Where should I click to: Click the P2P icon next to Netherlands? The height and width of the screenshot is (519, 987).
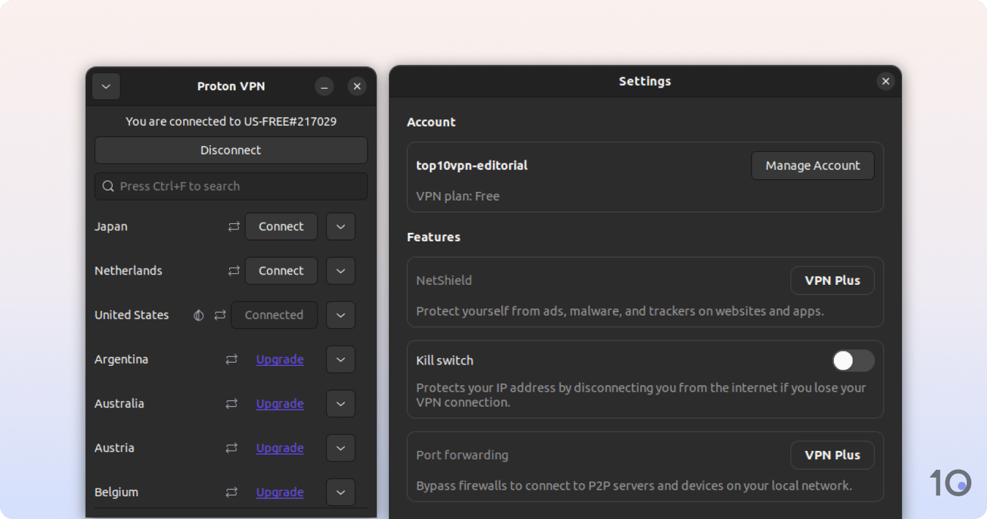click(234, 271)
